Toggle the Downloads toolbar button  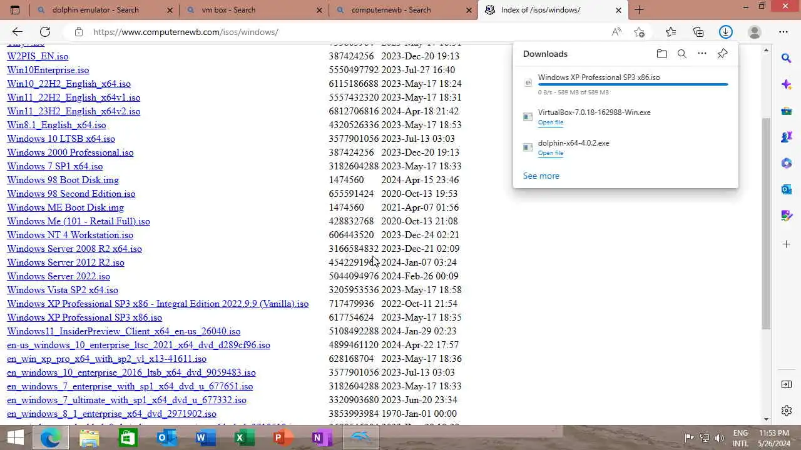[726, 32]
